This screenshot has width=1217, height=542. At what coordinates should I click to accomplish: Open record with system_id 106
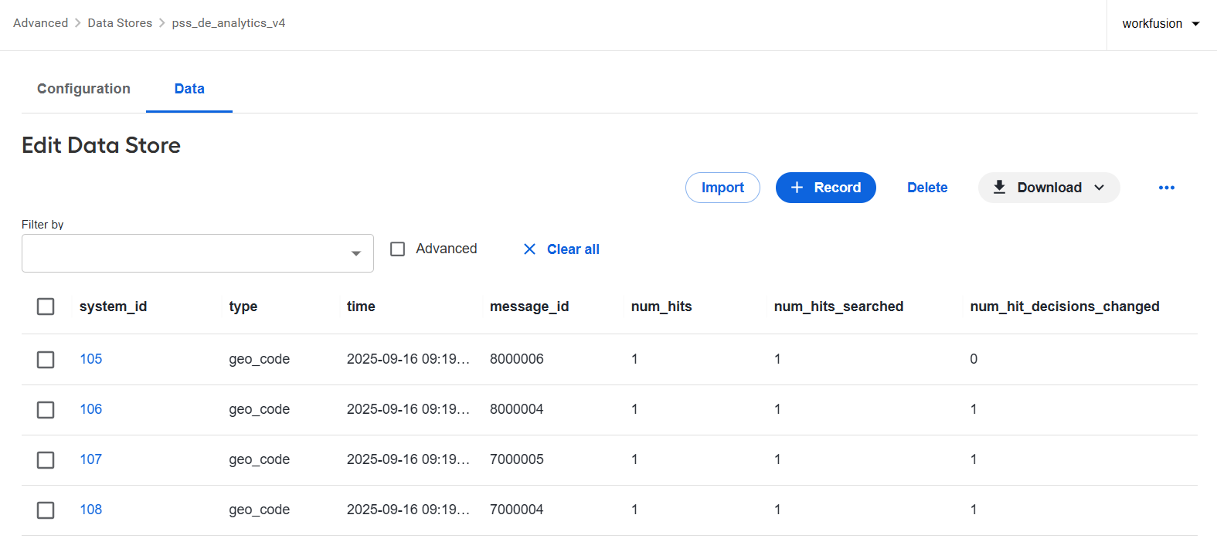pyautogui.click(x=91, y=409)
